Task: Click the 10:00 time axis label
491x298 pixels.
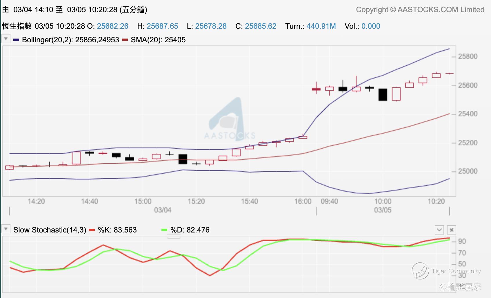Action: (x=383, y=201)
